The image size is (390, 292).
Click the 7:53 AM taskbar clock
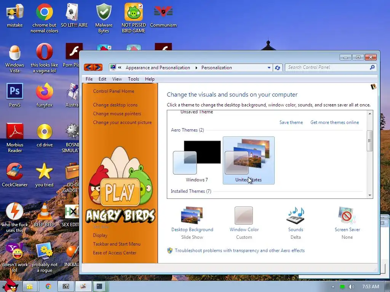(370, 287)
